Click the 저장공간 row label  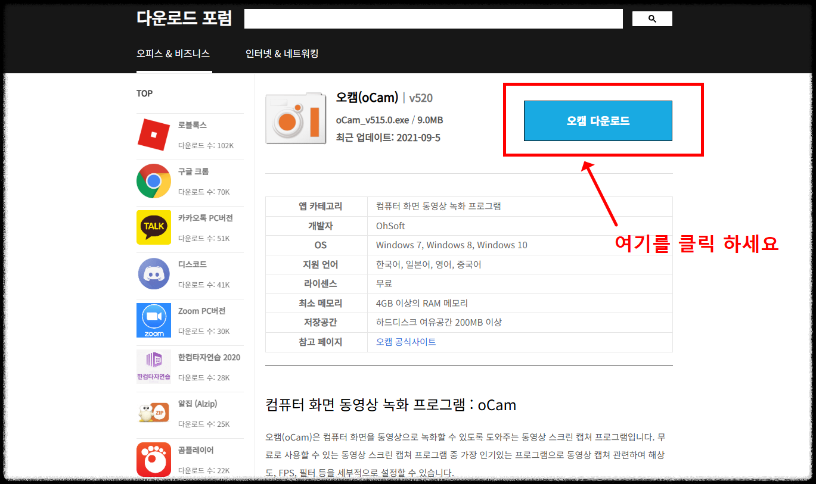321,322
